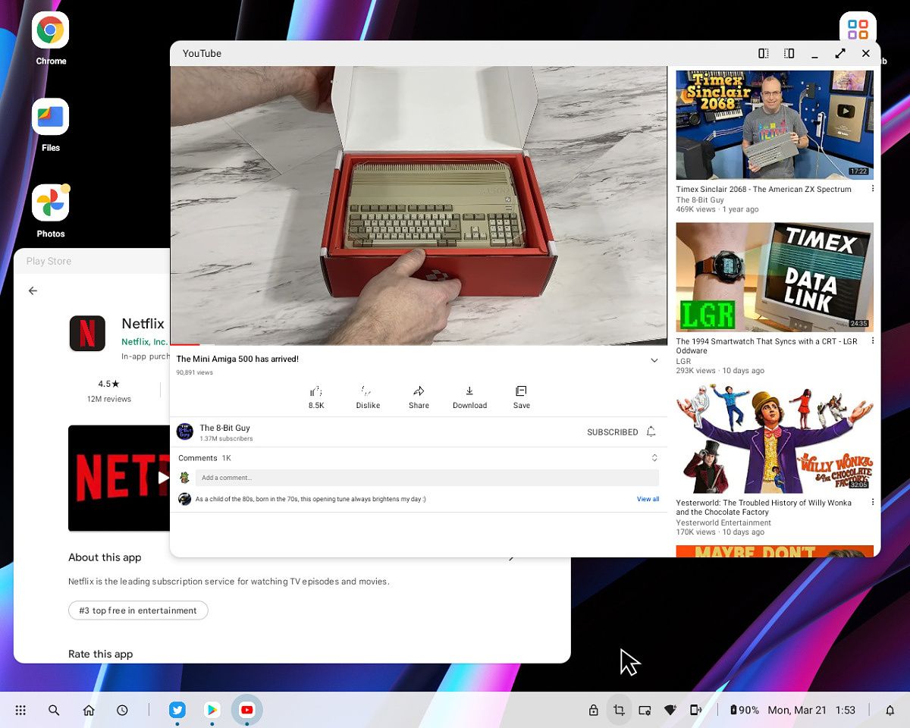Click the screen cast icon in the tray
This screenshot has width=910, height=728.
pyautogui.click(x=645, y=711)
